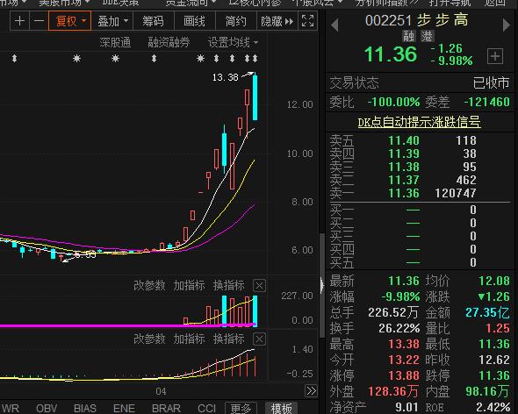Zoom out chart with minus button
This screenshot has width=518, height=414.
pos(39,21)
